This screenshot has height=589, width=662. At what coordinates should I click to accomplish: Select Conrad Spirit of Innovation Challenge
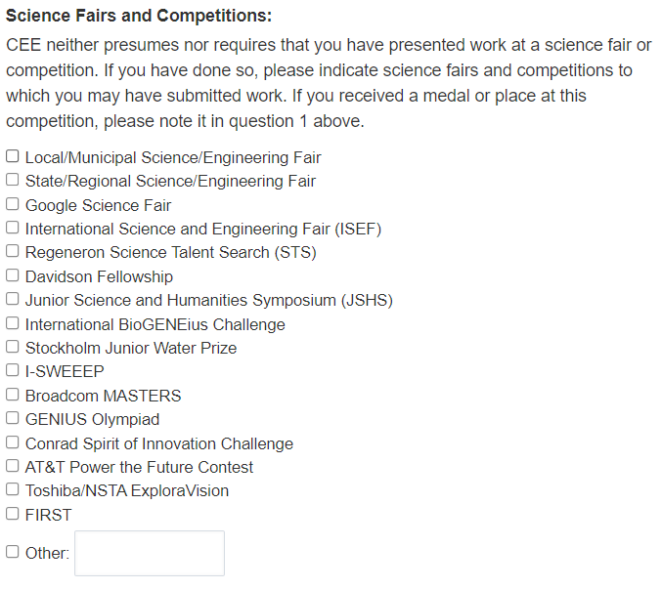tap(13, 442)
